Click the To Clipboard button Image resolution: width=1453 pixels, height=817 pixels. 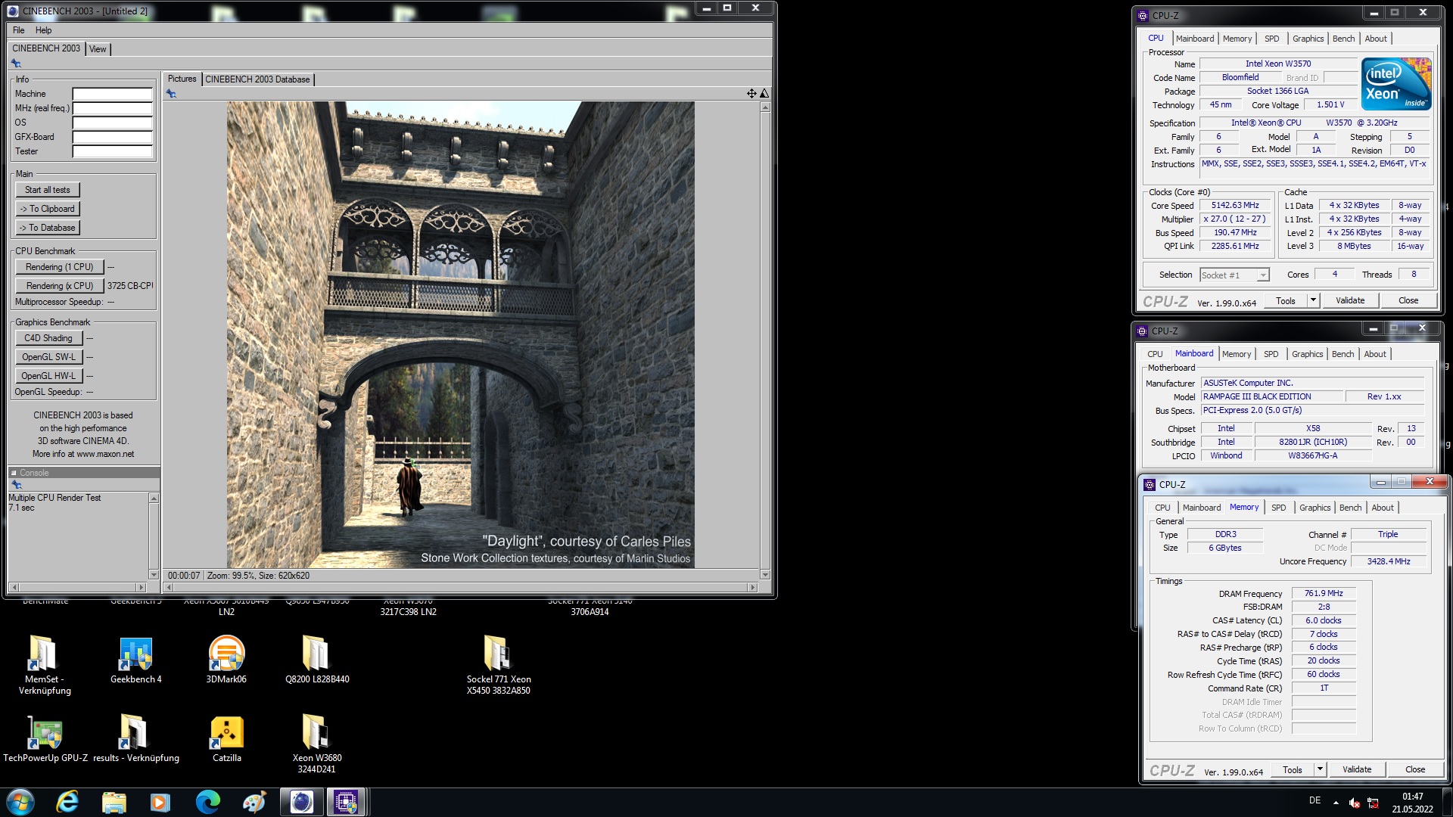click(48, 209)
